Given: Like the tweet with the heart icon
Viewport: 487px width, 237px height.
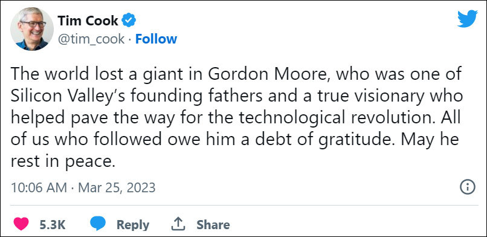Looking at the screenshot, I should (21, 224).
